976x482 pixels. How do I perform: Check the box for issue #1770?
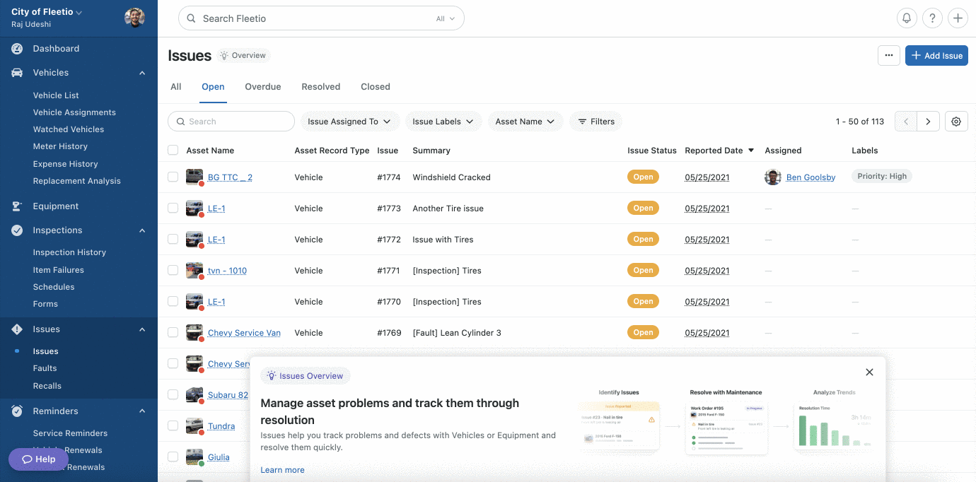(x=173, y=302)
